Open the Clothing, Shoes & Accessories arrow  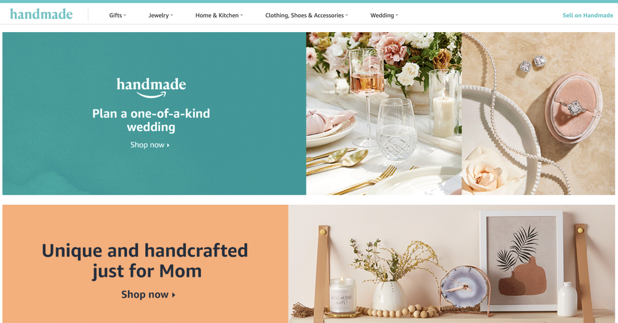click(x=347, y=15)
